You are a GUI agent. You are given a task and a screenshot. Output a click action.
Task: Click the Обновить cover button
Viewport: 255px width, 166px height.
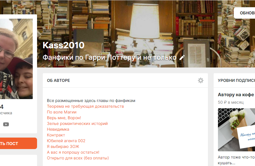coord(244,13)
